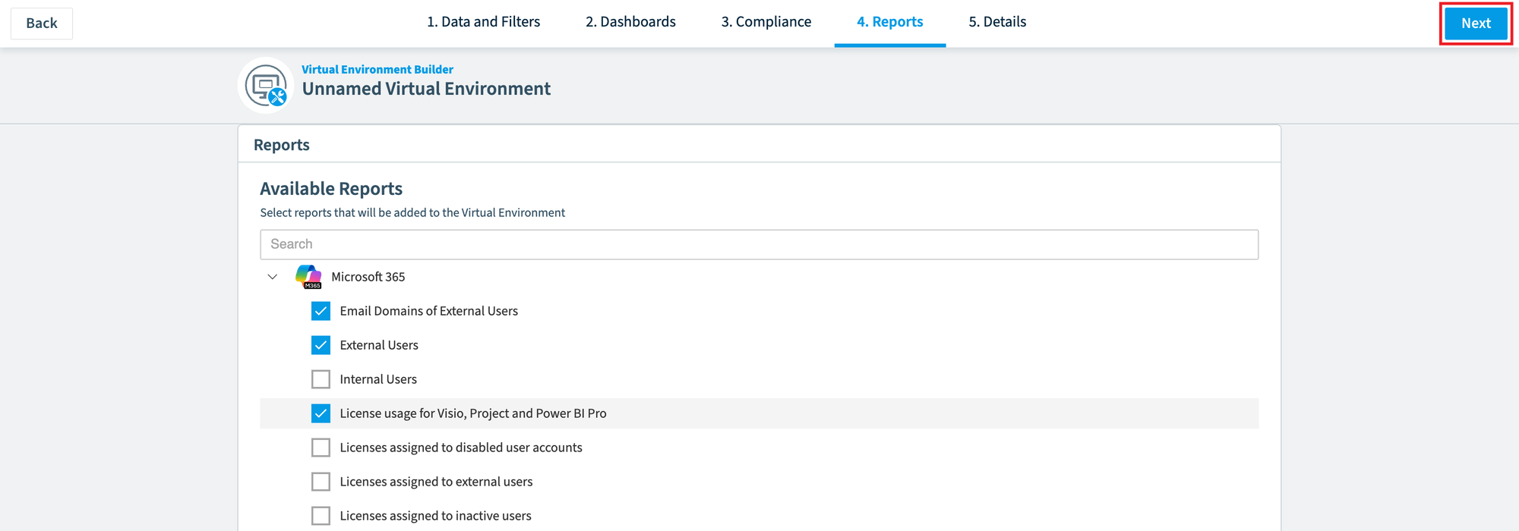Focus the reports Search field

(x=759, y=244)
